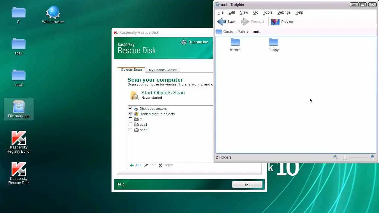Click the Help link in Kaspersky footer
Image resolution: width=379 pixels, height=213 pixels.
coord(121,184)
